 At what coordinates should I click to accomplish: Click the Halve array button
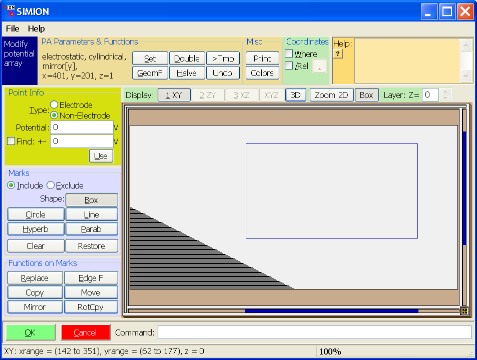point(187,73)
